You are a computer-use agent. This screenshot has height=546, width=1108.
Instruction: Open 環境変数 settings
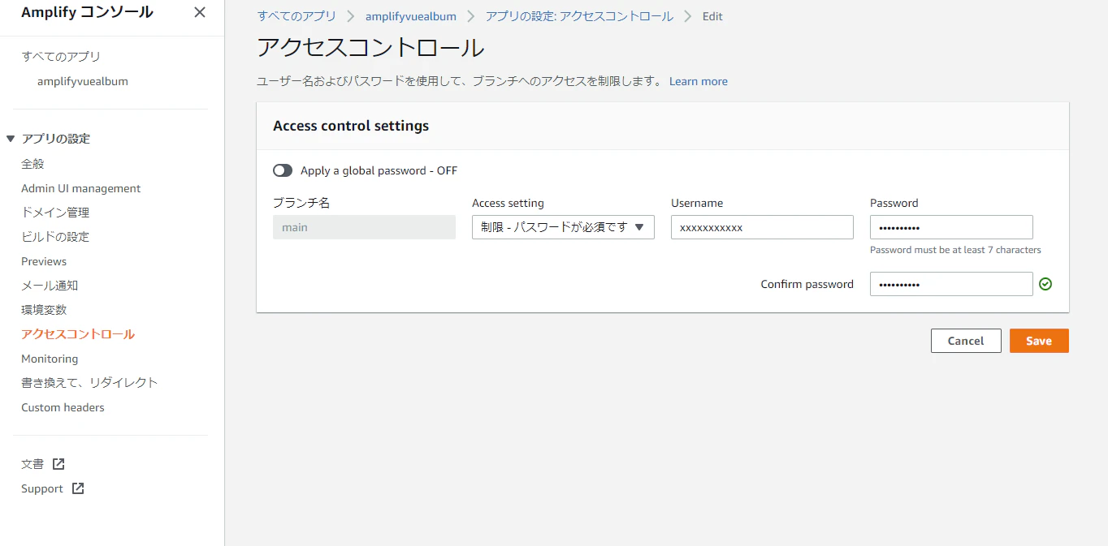click(x=44, y=310)
